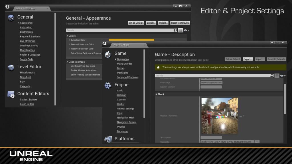The height and width of the screenshot is (164, 292).
Task: Click the Project Thumbnail image
Action: [x=219, y=116]
